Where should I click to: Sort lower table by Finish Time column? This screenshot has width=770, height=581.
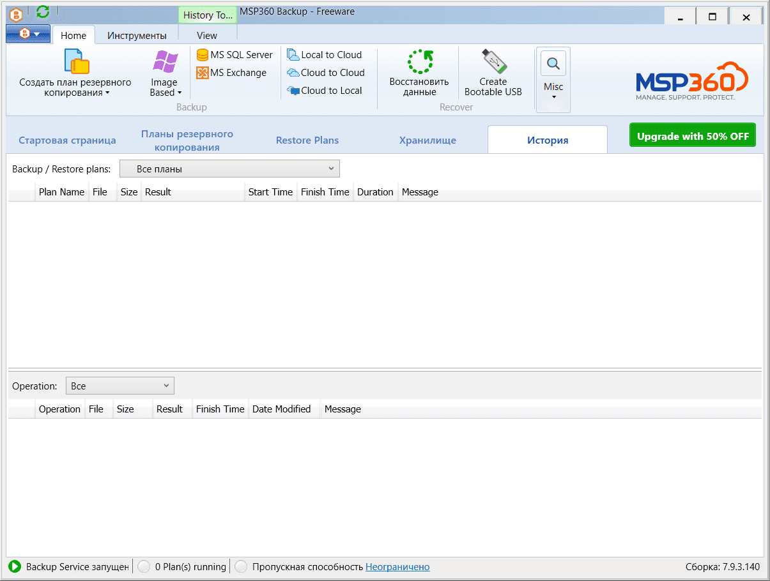pos(220,409)
